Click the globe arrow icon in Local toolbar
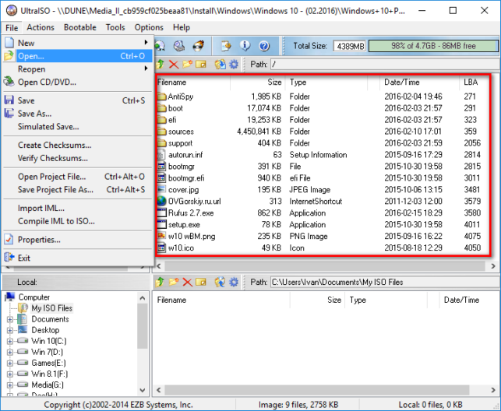Screen dimensions: 501x411 [x=220, y=282]
